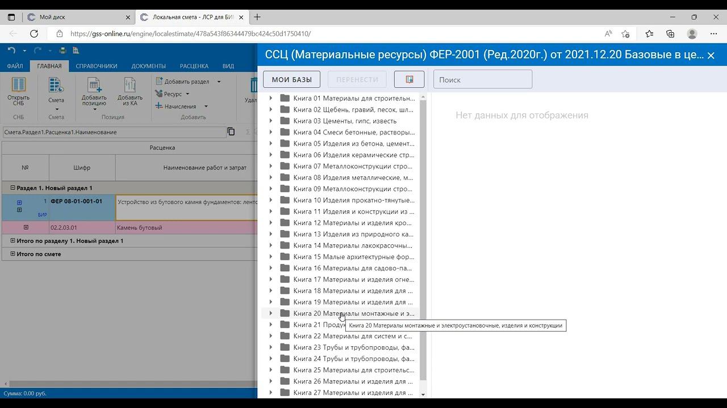Viewport: 727px width, 408px height.
Task: Add page to favorites with the star icon
Action: pos(625,33)
